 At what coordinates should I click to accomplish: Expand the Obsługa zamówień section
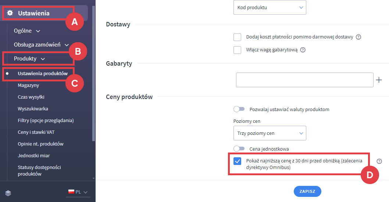coord(41,45)
